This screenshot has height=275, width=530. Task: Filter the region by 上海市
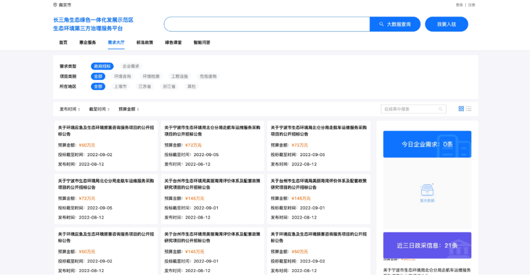click(120, 86)
